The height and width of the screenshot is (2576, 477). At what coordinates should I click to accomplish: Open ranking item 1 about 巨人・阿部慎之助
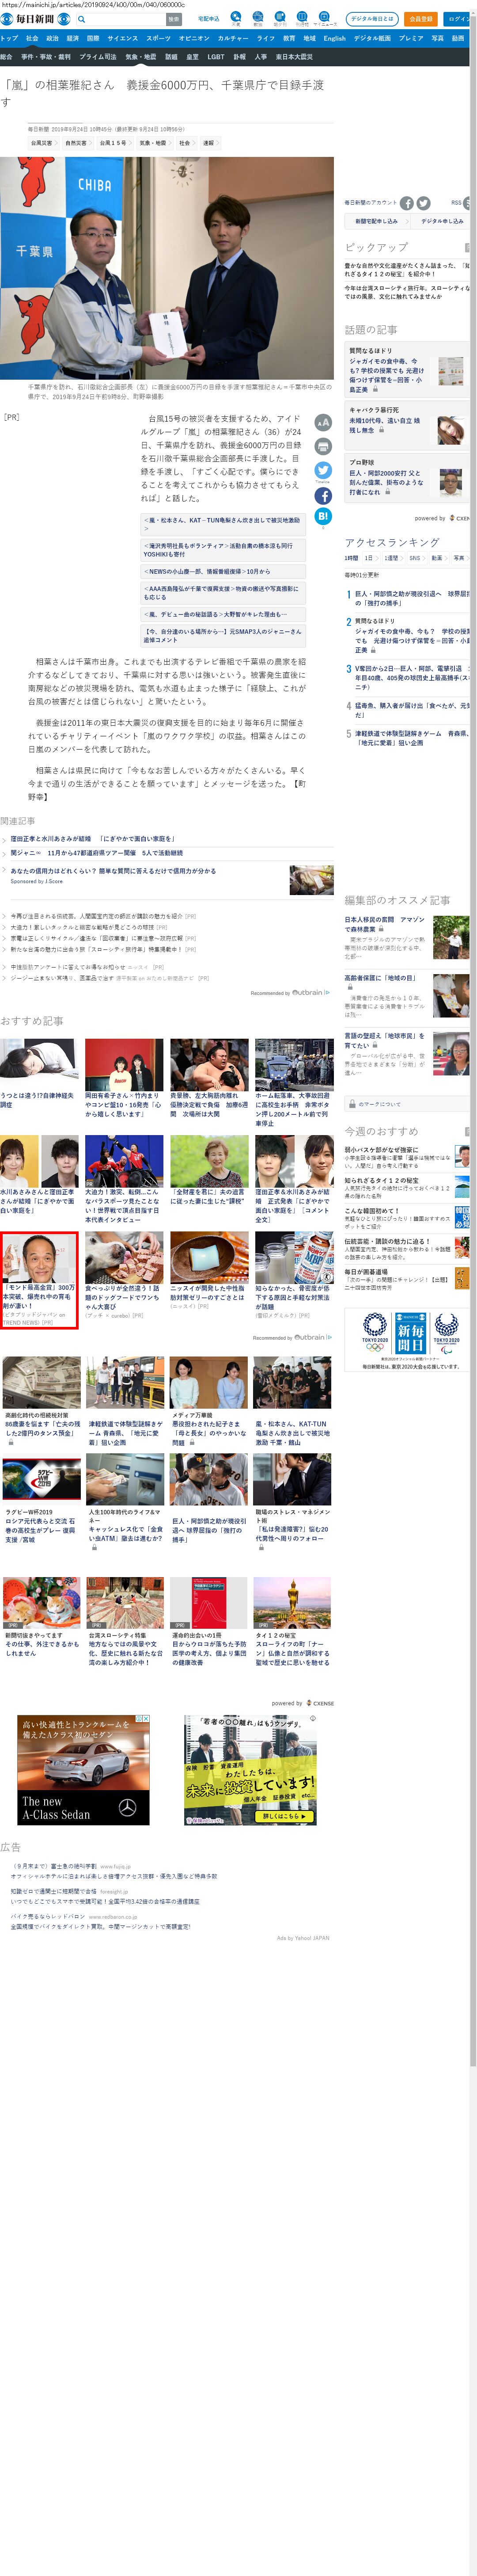[x=411, y=598]
